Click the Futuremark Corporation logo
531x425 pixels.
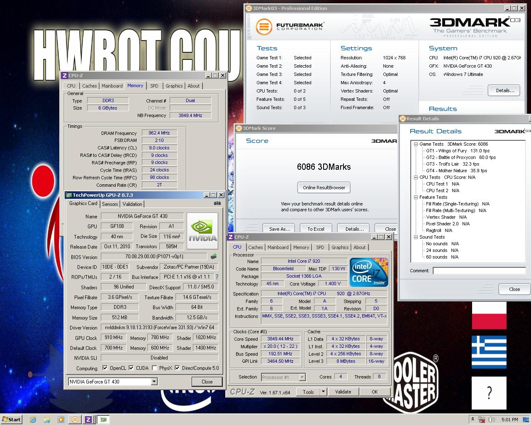tap(289, 27)
